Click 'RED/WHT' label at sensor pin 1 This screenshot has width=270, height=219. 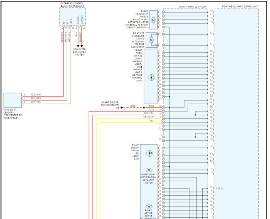[36, 95]
